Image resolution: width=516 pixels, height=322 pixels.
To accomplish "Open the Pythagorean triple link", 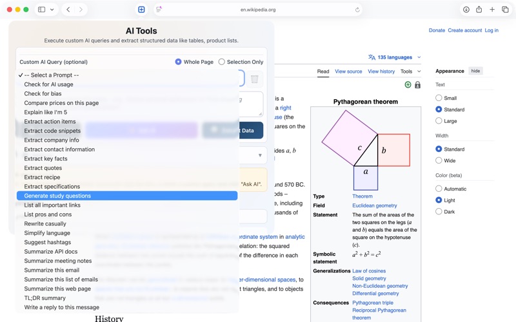I will click(x=373, y=303).
